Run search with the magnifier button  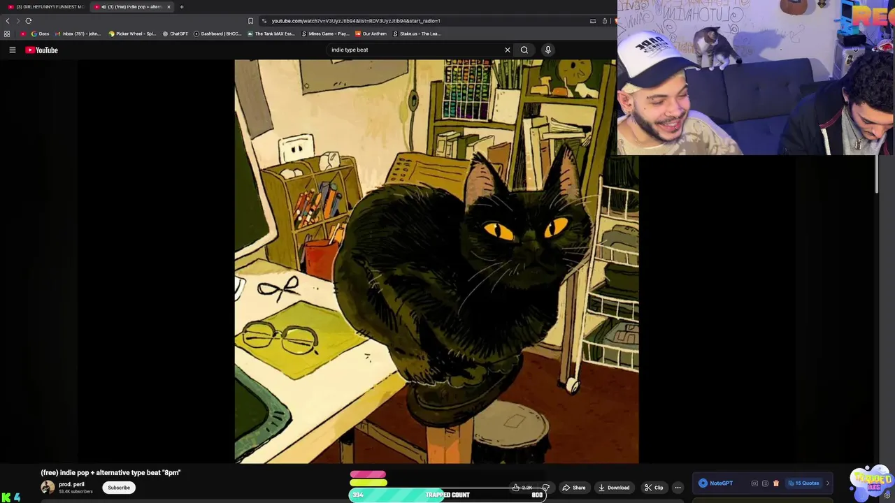pyautogui.click(x=524, y=50)
